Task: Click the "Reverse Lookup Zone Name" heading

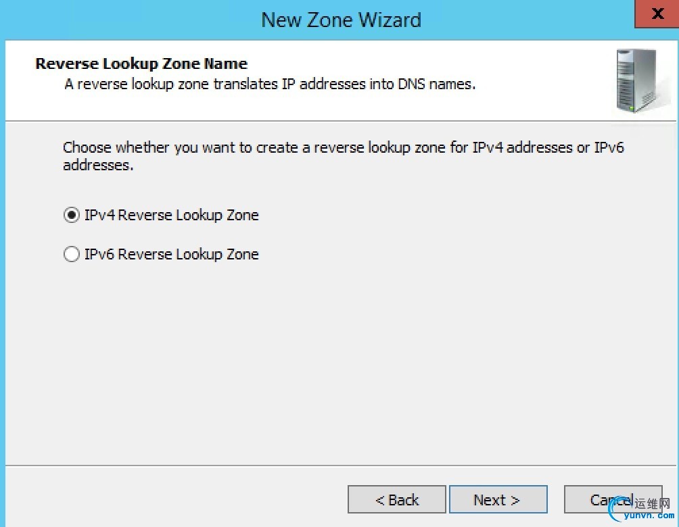Action: pos(141,64)
